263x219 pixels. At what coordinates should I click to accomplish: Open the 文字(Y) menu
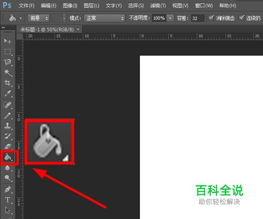click(x=113, y=6)
